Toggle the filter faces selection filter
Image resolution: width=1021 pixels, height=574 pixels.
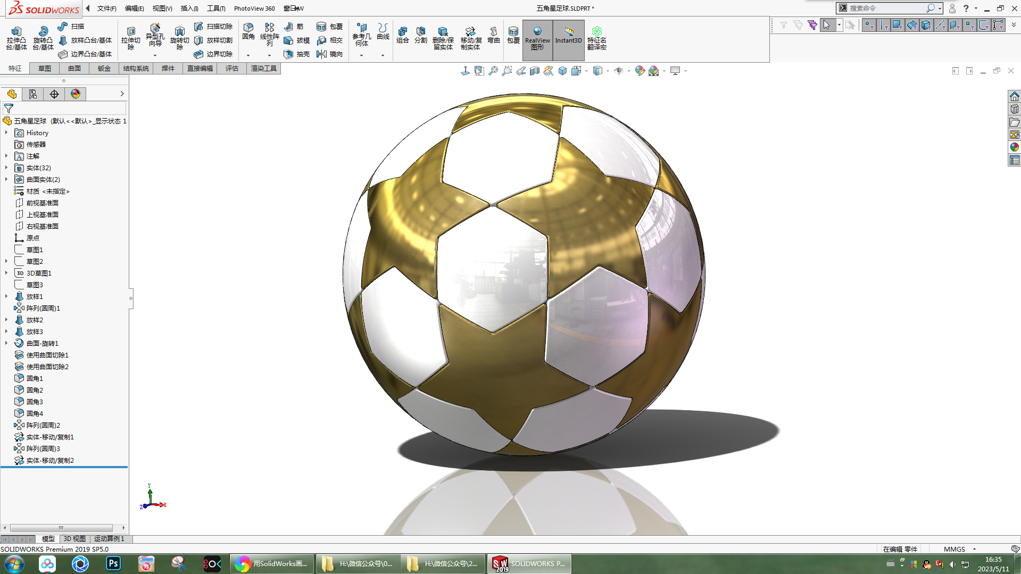coord(898,25)
